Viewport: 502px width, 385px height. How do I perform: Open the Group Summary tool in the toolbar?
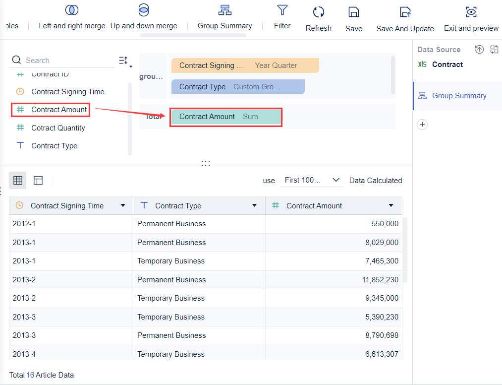pyautogui.click(x=225, y=10)
